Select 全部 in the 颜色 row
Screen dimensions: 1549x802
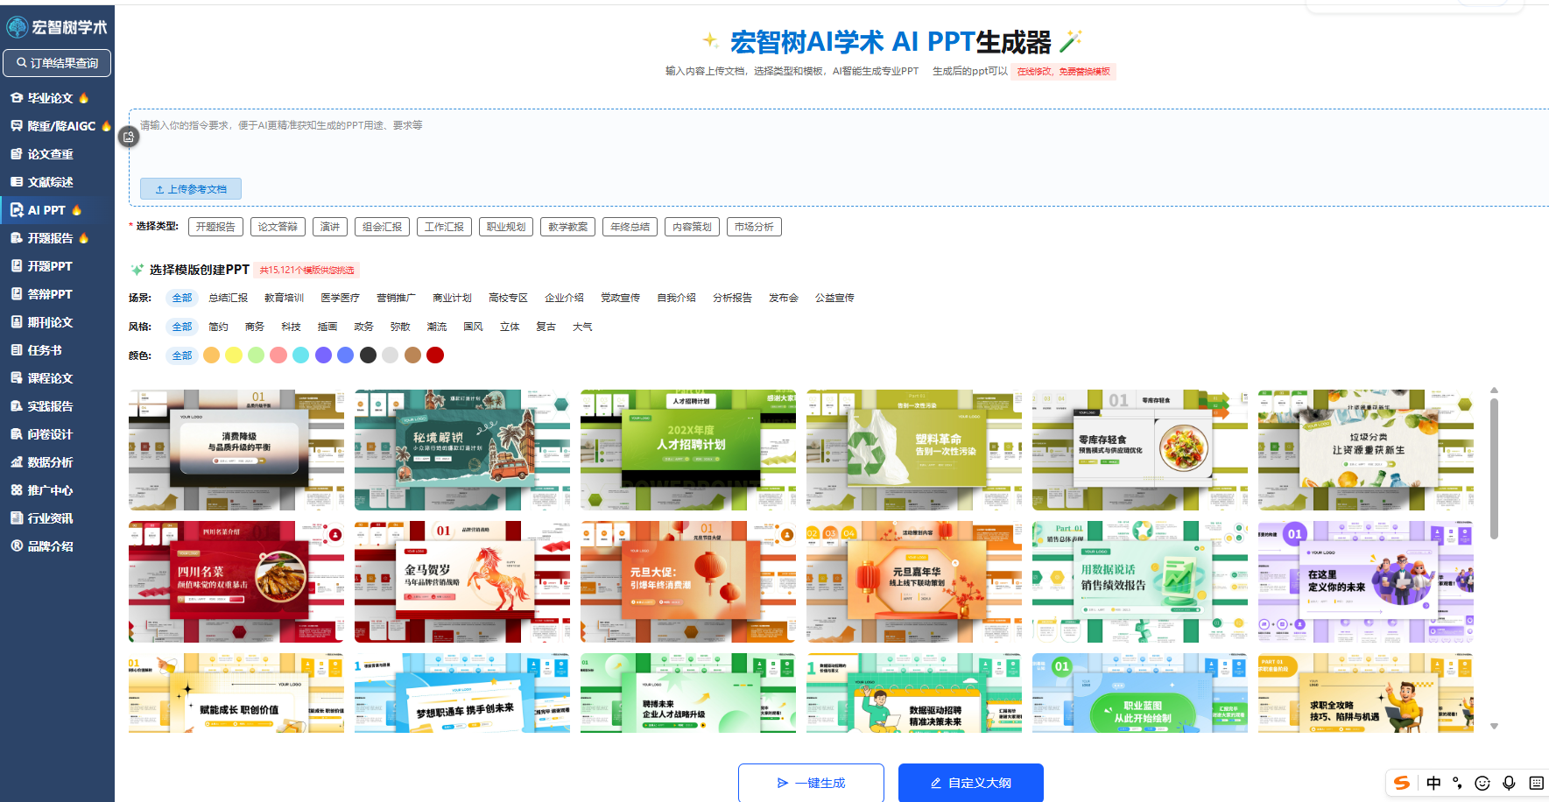click(x=182, y=355)
